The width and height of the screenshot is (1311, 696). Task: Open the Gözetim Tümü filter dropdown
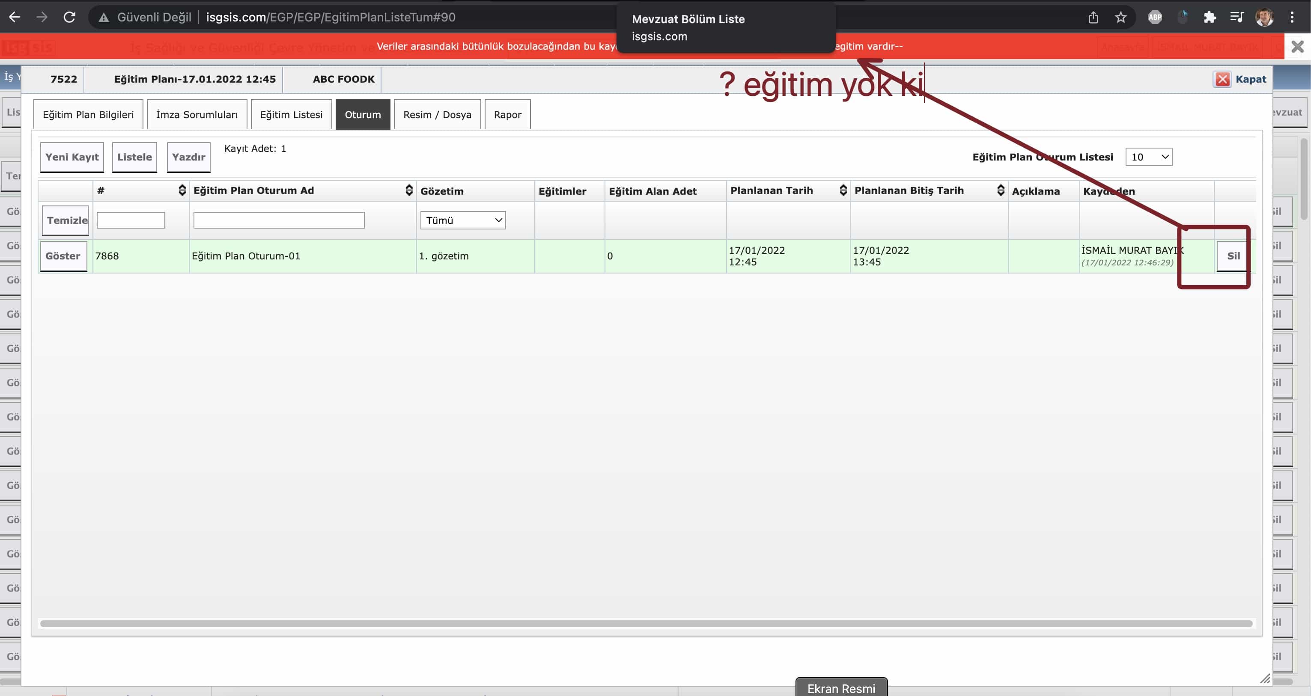(x=462, y=220)
